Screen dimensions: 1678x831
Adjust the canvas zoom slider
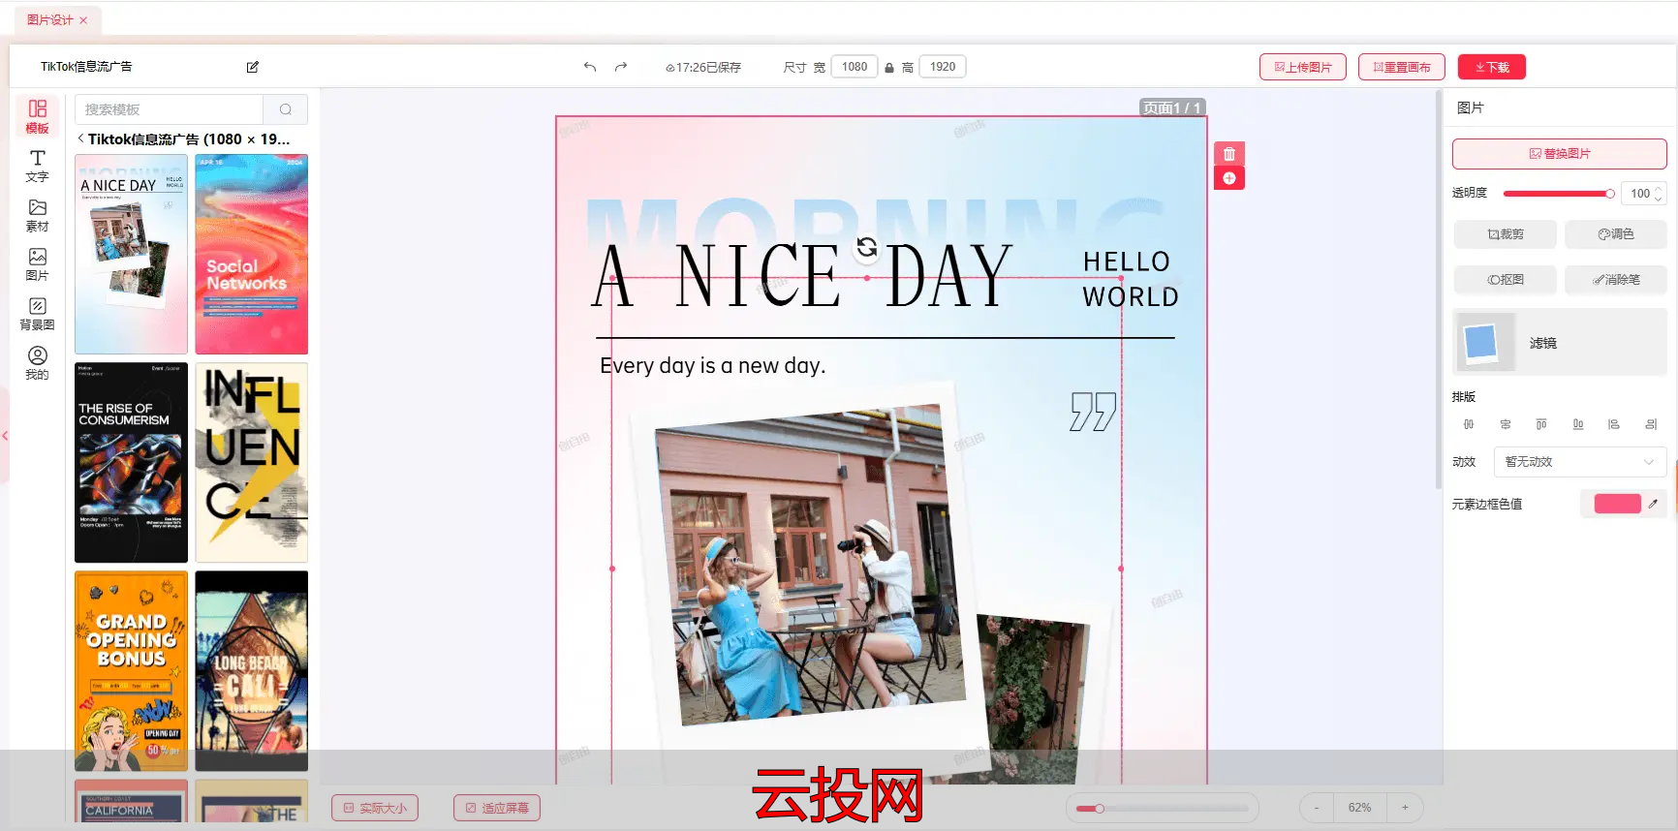click(1162, 808)
